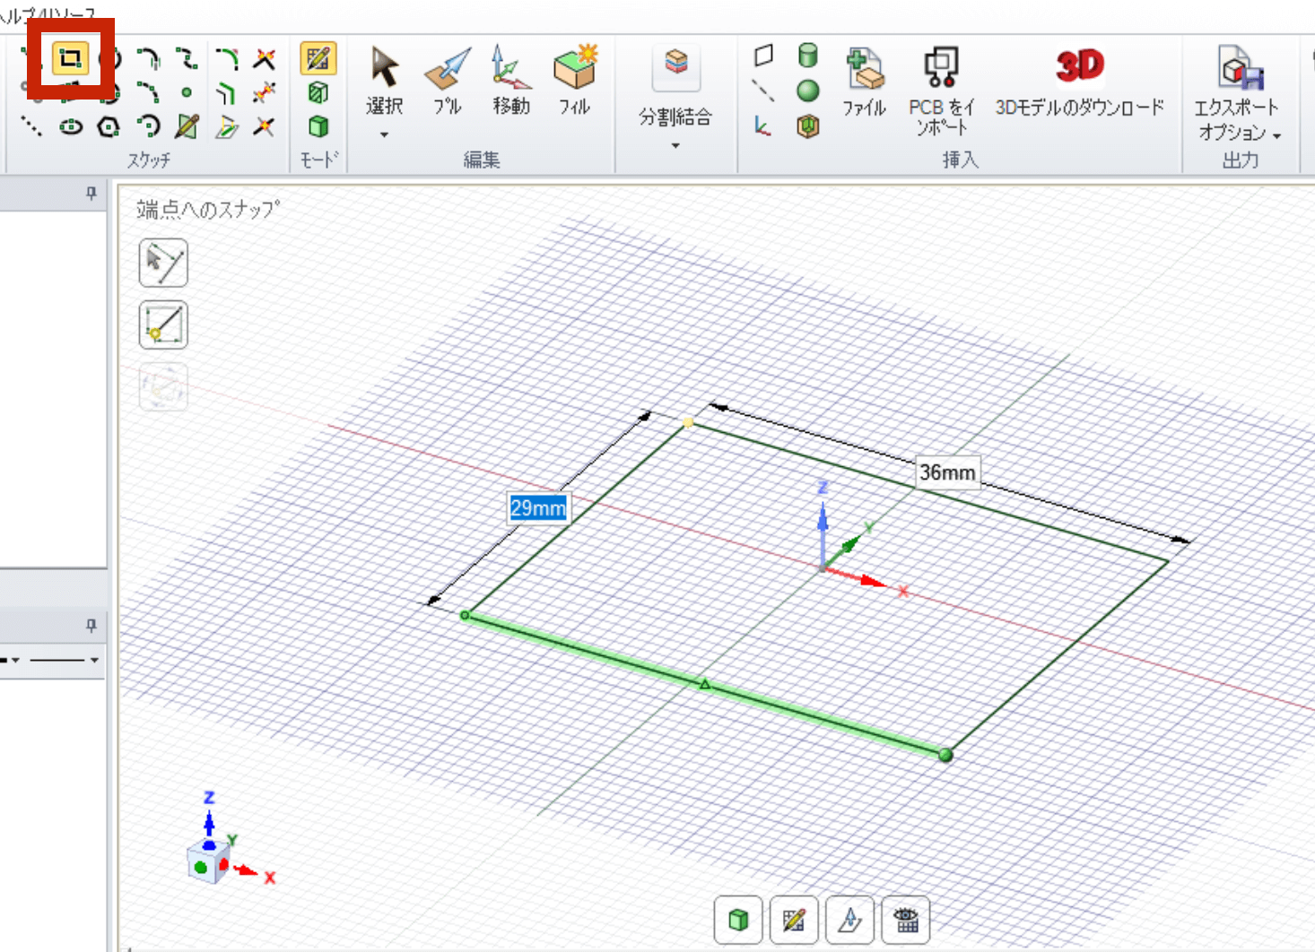This screenshot has width=1315, height=952.
Task: Select the Construction Line tool
Action: (31, 126)
